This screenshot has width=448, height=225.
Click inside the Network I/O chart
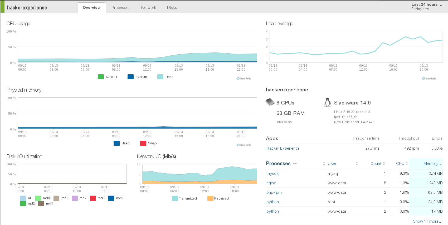click(200, 174)
